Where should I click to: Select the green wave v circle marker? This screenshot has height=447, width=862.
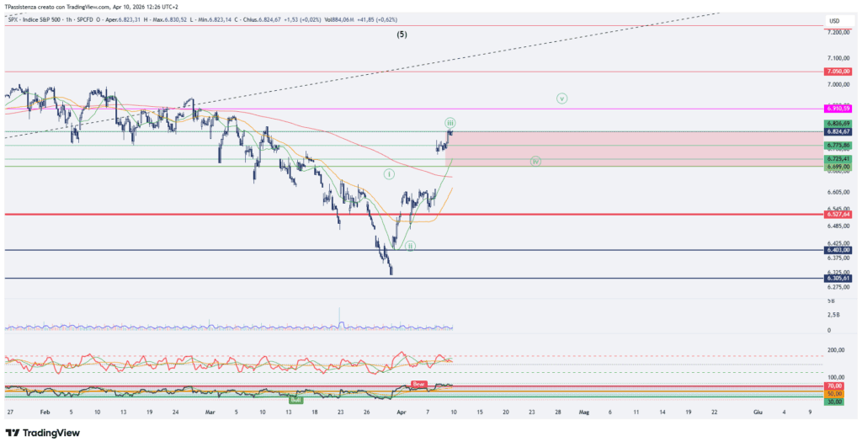pos(561,98)
